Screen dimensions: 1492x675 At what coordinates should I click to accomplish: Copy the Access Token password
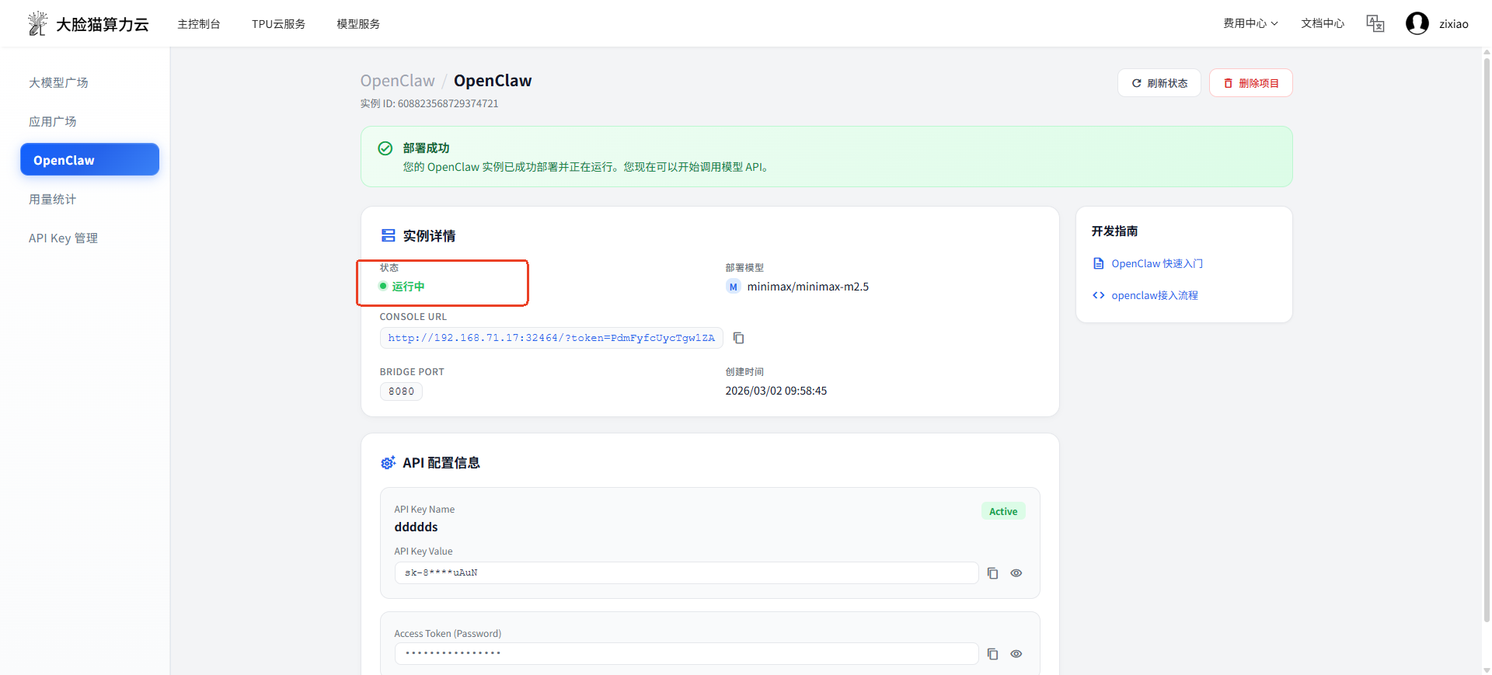(992, 654)
